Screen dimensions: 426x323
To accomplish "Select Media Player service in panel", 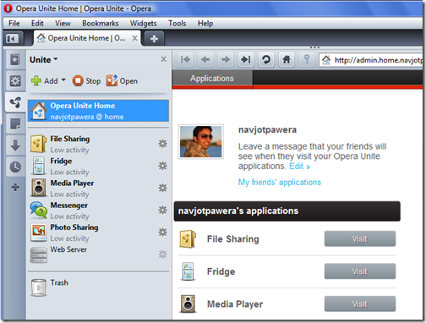I will click(x=98, y=189).
